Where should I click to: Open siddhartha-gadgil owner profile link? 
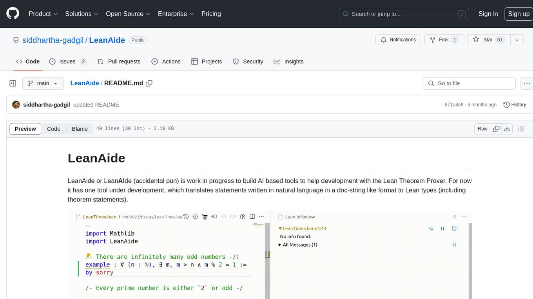point(53,40)
